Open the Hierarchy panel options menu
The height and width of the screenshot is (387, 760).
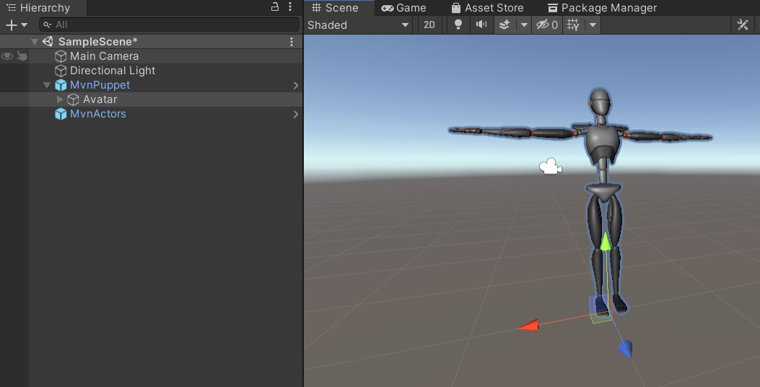pos(290,6)
